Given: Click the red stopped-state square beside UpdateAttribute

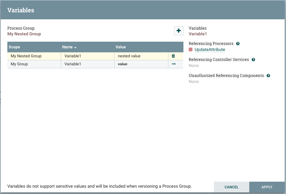Looking at the screenshot, I should coord(190,50).
